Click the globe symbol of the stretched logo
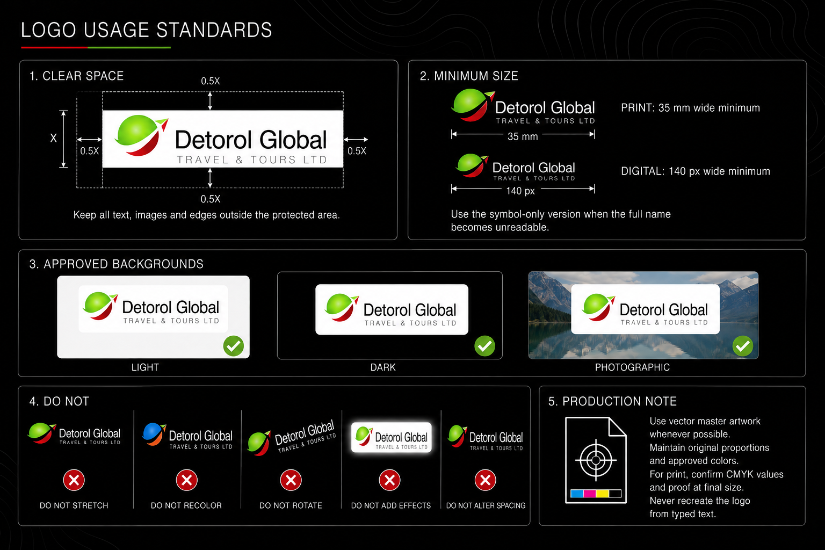This screenshot has height=550, width=825. [x=42, y=433]
